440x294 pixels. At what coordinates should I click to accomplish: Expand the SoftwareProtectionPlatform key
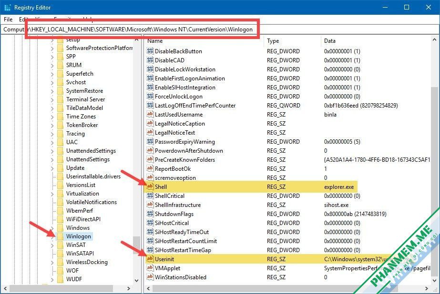click(52, 48)
